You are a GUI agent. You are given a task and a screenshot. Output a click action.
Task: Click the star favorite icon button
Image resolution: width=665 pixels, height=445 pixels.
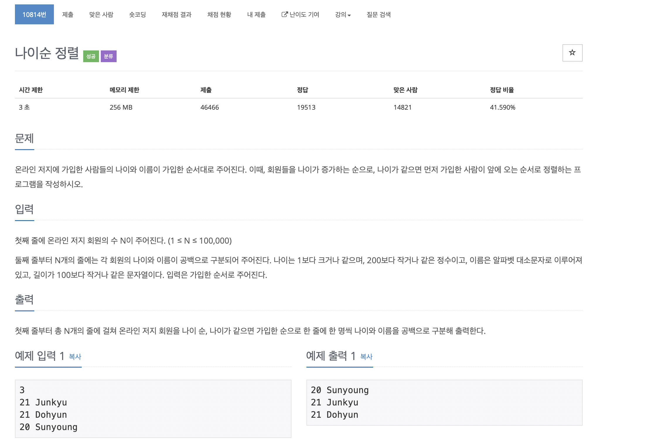click(x=572, y=53)
